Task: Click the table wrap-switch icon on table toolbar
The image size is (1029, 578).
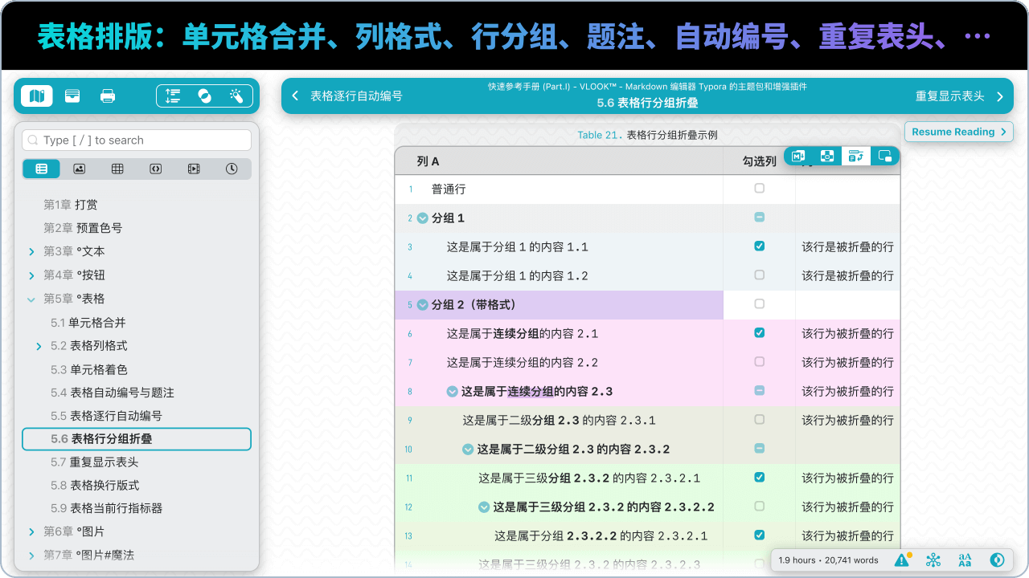Action: 855,157
